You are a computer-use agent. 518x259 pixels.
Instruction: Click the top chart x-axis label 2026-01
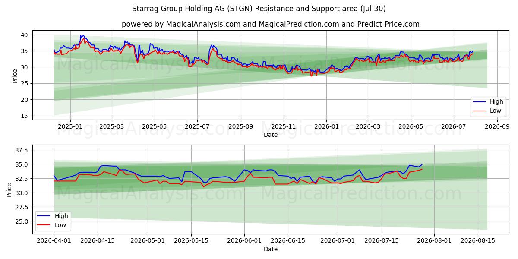coord(326,127)
